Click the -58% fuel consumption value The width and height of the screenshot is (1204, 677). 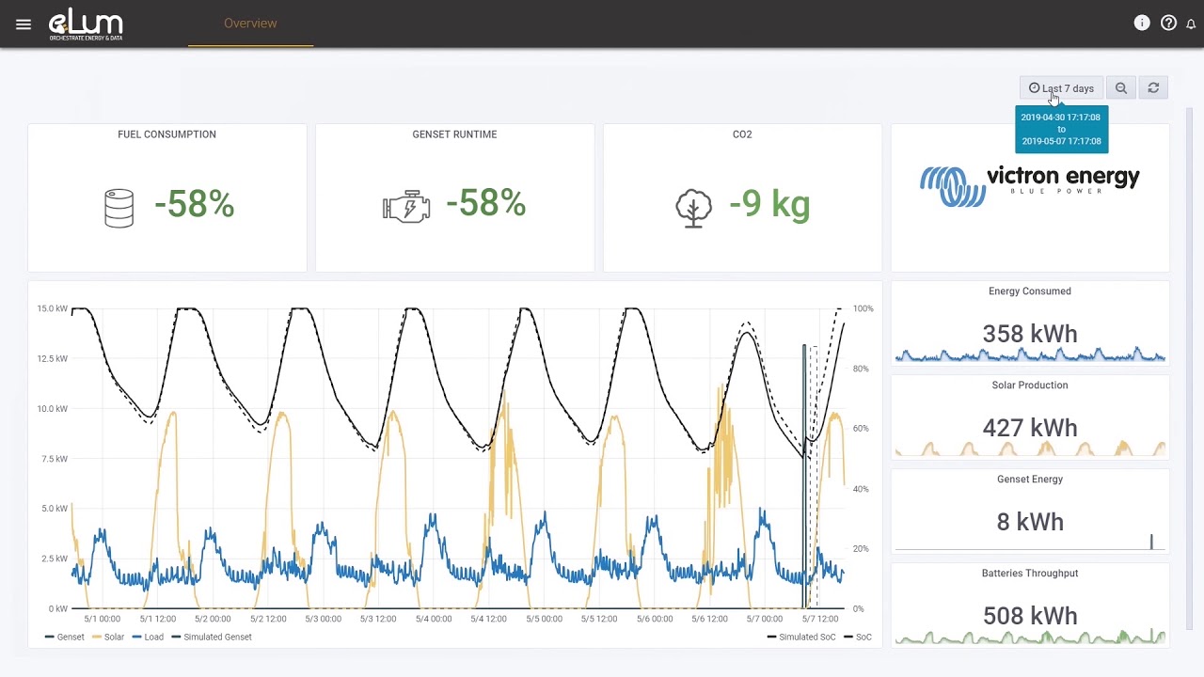pos(194,204)
